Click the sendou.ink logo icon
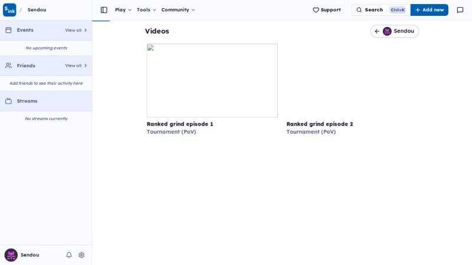 pyautogui.click(x=9, y=10)
